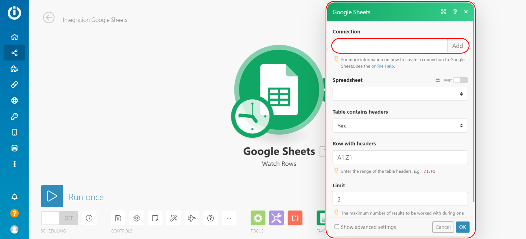Open More vertical dots in the sidebar
Screen dimensions: 526x239
(14, 164)
